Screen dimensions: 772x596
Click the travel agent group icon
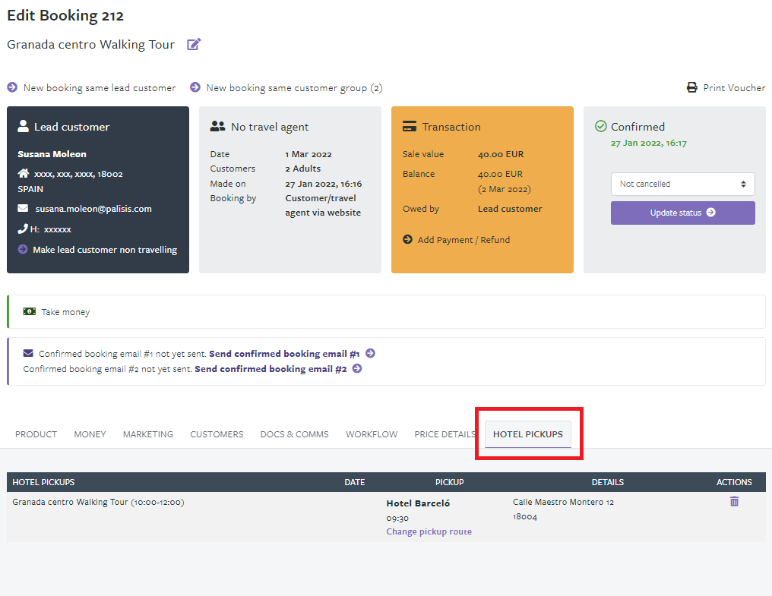(x=217, y=127)
